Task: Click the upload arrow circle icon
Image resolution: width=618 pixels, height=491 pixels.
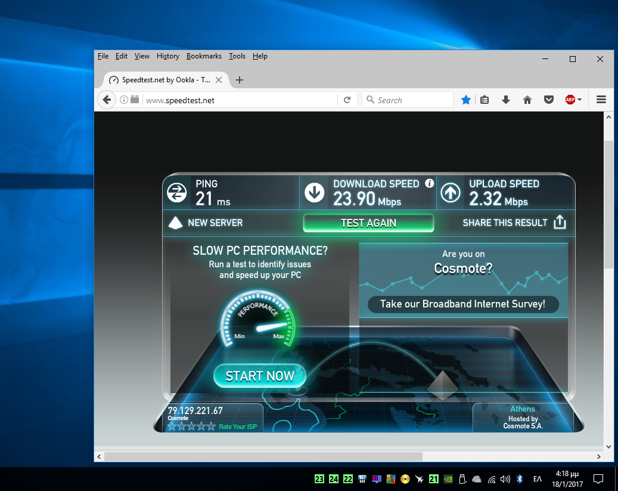Action: pos(451,193)
